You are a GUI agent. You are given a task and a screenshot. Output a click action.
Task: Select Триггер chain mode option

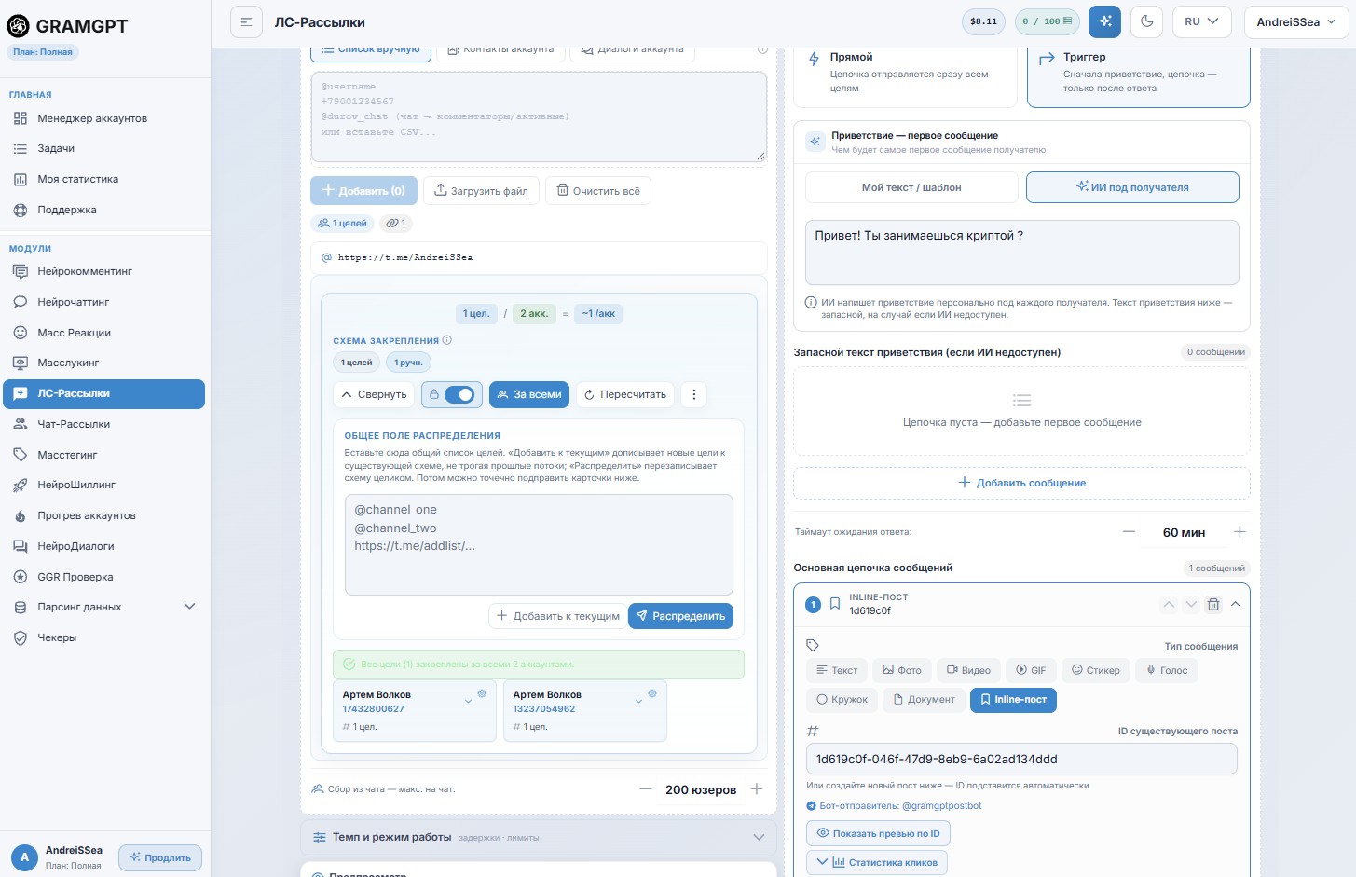click(x=1138, y=72)
